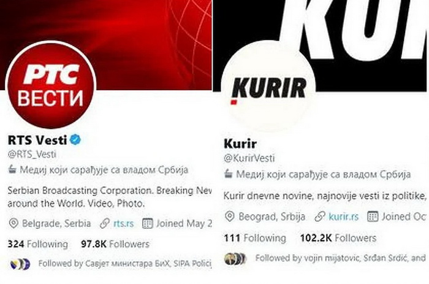Click the government media podium icon under @KurirVesti
429x284 pixels.
[x=228, y=174]
